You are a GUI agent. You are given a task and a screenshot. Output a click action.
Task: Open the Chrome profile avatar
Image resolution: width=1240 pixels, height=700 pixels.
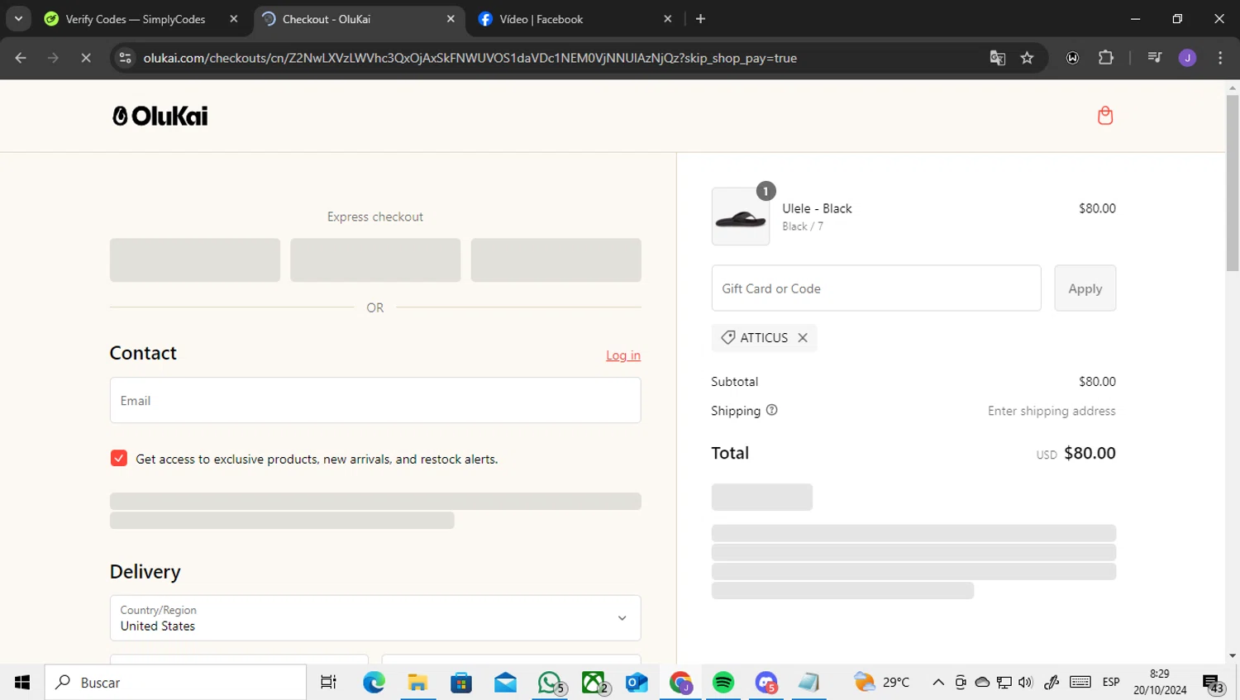(1187, 58)
